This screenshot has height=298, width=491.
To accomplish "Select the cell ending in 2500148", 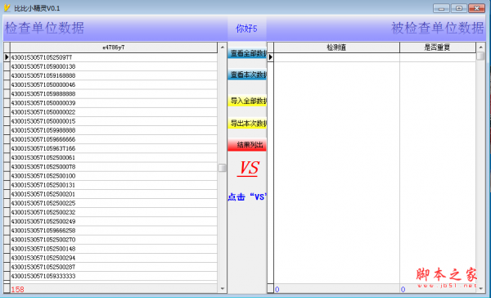I will point(114,249).
